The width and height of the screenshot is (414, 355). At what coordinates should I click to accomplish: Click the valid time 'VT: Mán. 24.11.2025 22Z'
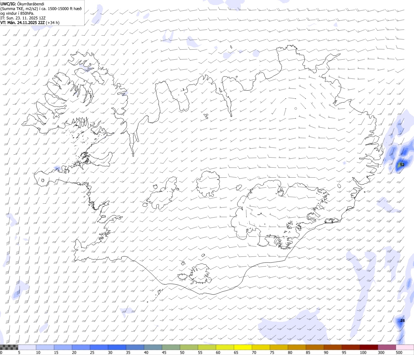[22, 23]
